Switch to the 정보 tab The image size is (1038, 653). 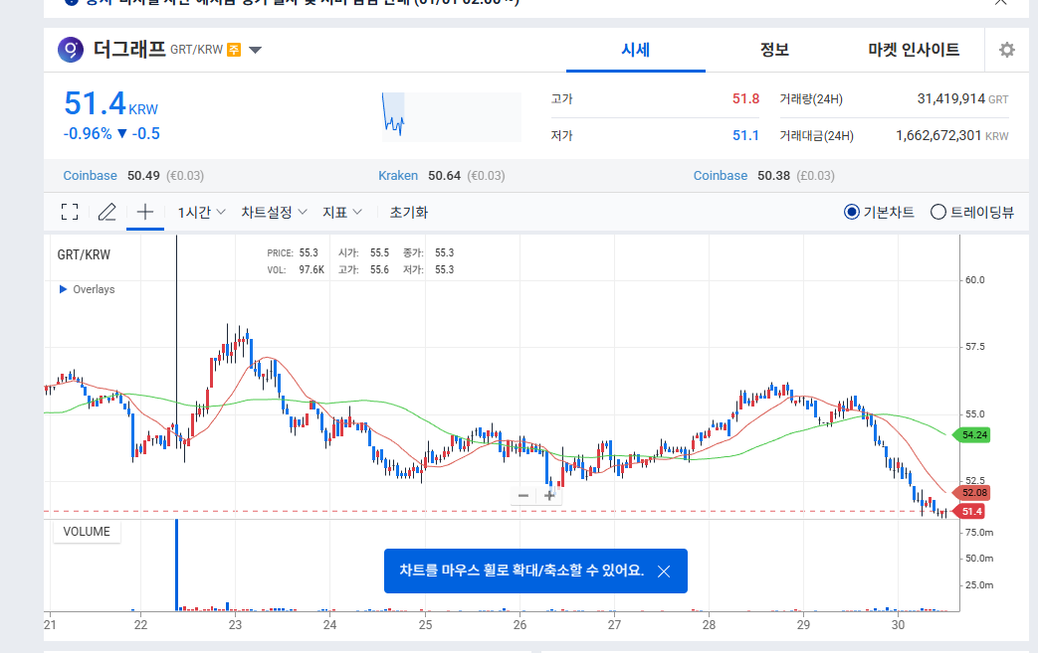tap(774, 50)
